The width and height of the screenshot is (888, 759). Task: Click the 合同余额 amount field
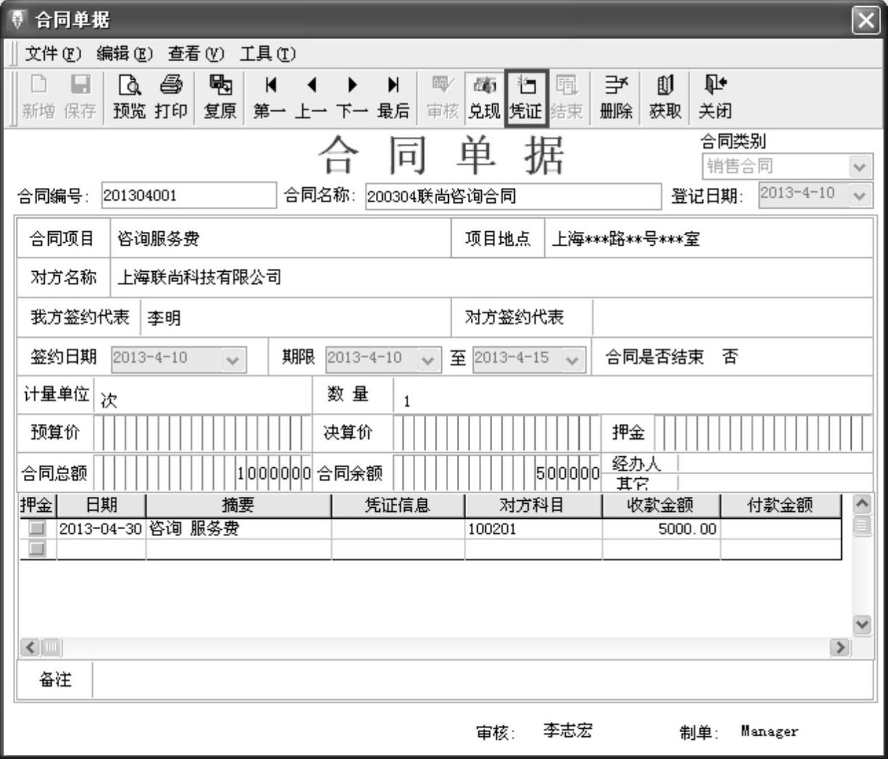coord(496,473)
